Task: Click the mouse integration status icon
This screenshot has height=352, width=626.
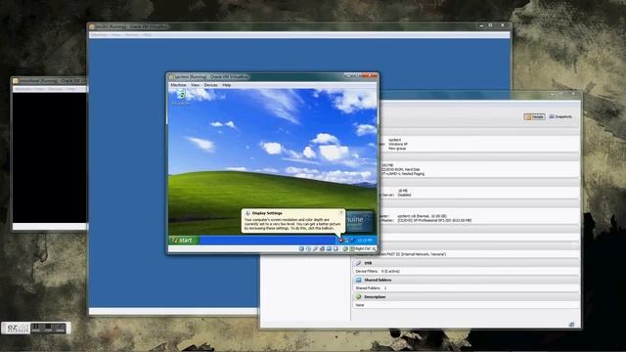Action: click(345, 248)
